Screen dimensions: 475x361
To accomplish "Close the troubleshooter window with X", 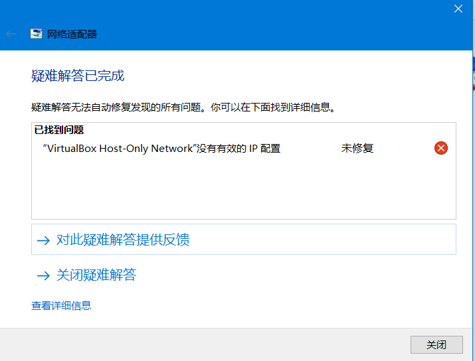I will (458, 9).
